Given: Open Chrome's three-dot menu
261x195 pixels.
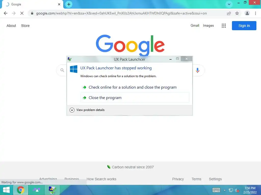Looking at the screenshot, I should pos(255,13).
